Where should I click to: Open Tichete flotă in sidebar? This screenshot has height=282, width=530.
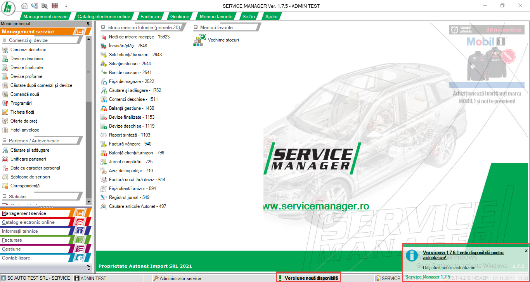[23, 112]
